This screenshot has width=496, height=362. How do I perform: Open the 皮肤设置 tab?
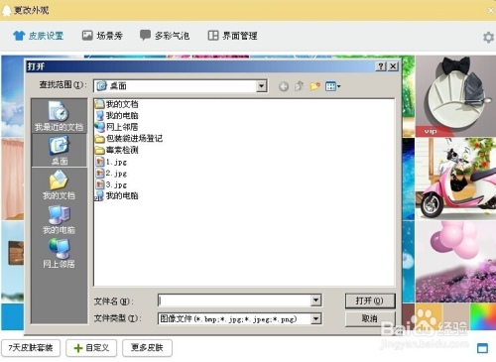click(38, 36)
